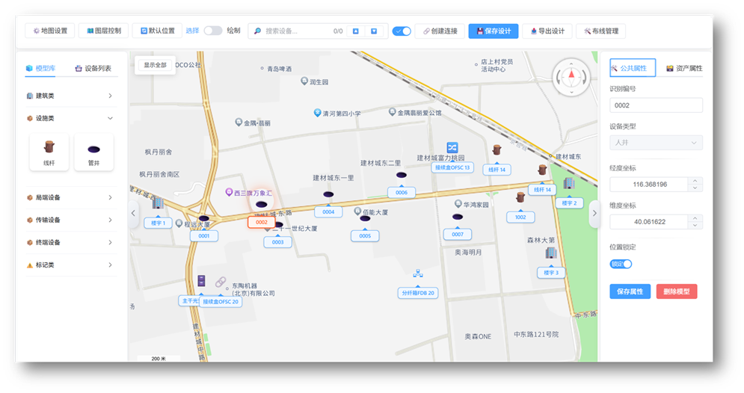Click 显示全部 show all button
The width and height of the screenshot is (744, 393).
156,65
